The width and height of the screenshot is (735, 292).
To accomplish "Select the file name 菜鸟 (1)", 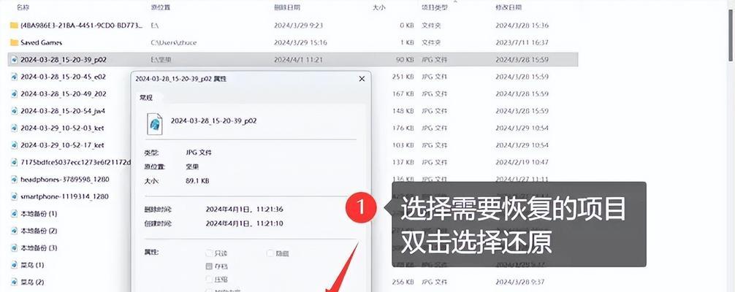I will [32, 265].
